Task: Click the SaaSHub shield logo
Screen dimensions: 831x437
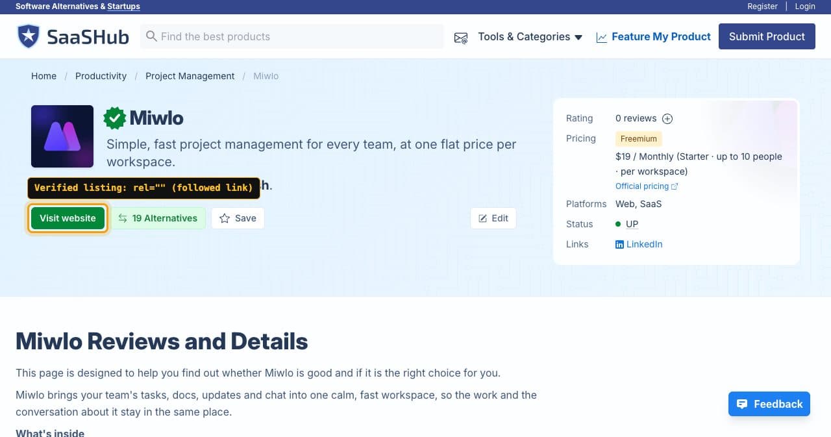Action: tap(29, 36)
